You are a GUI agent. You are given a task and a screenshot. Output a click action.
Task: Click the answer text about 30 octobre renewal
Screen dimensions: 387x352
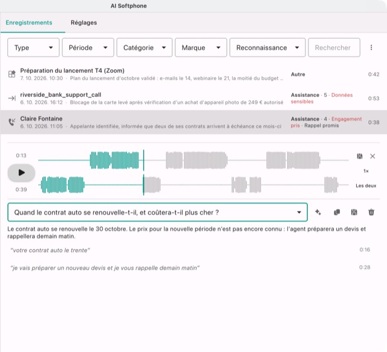187,233
